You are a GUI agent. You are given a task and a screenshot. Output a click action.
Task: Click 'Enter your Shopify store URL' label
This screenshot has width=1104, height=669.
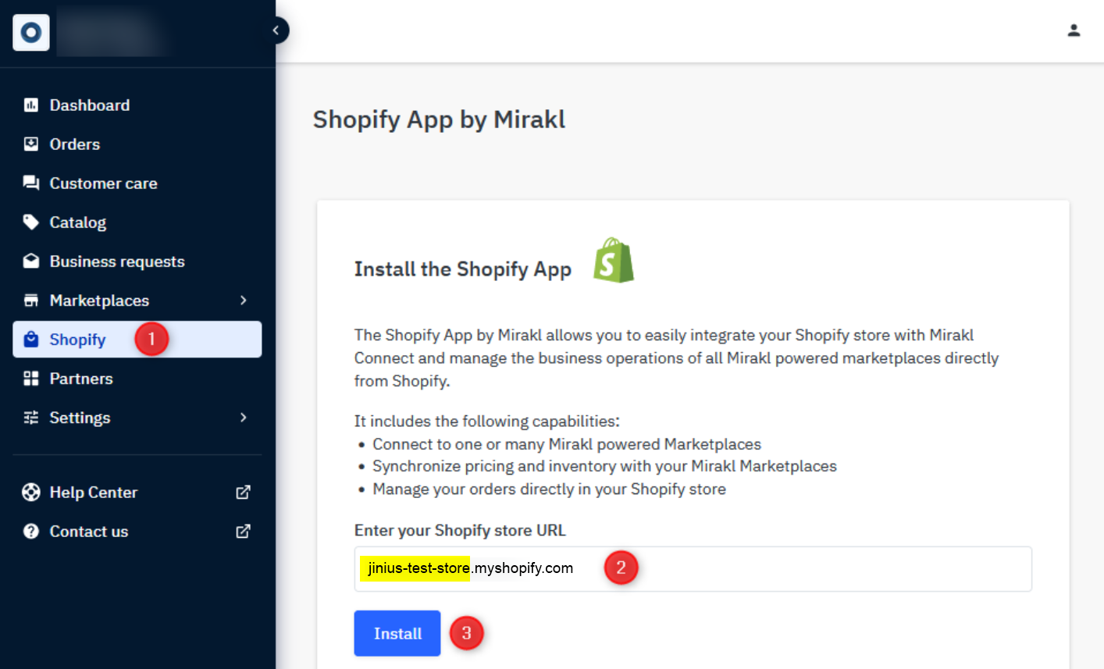[460, 530]
